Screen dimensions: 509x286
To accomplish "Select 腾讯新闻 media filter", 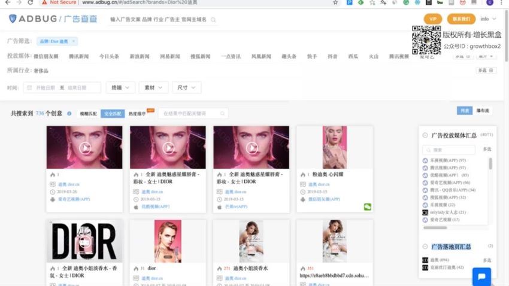I will click(78, 56).
